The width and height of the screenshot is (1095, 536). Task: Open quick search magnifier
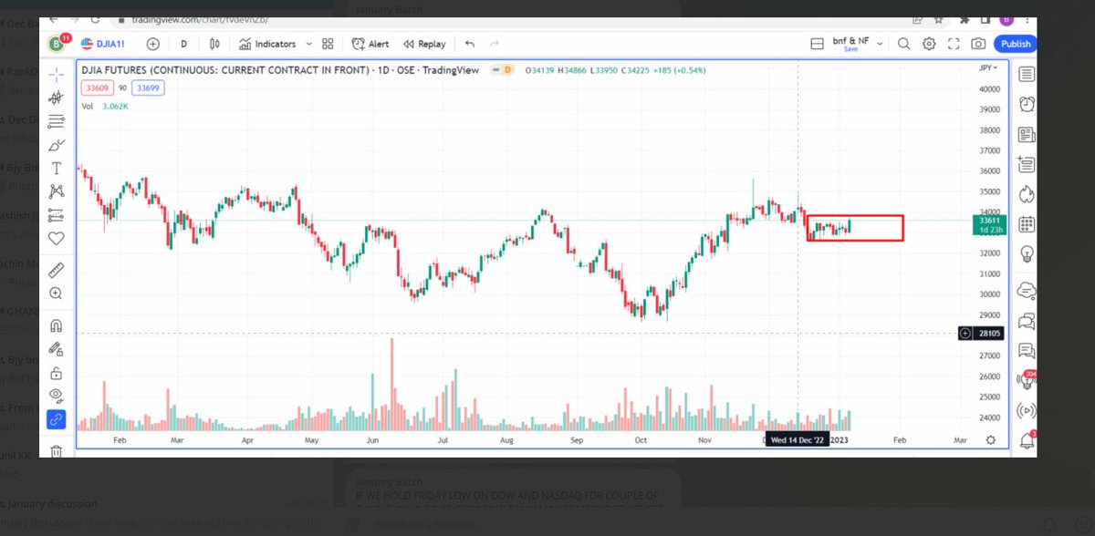tap(903, 43)
